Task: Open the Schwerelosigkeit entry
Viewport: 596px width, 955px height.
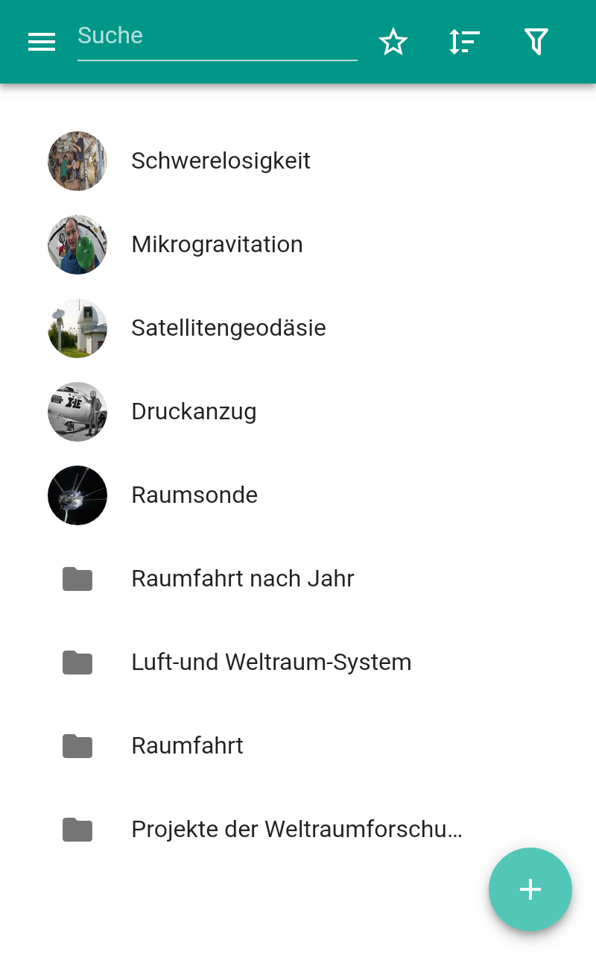Action: 298,161
